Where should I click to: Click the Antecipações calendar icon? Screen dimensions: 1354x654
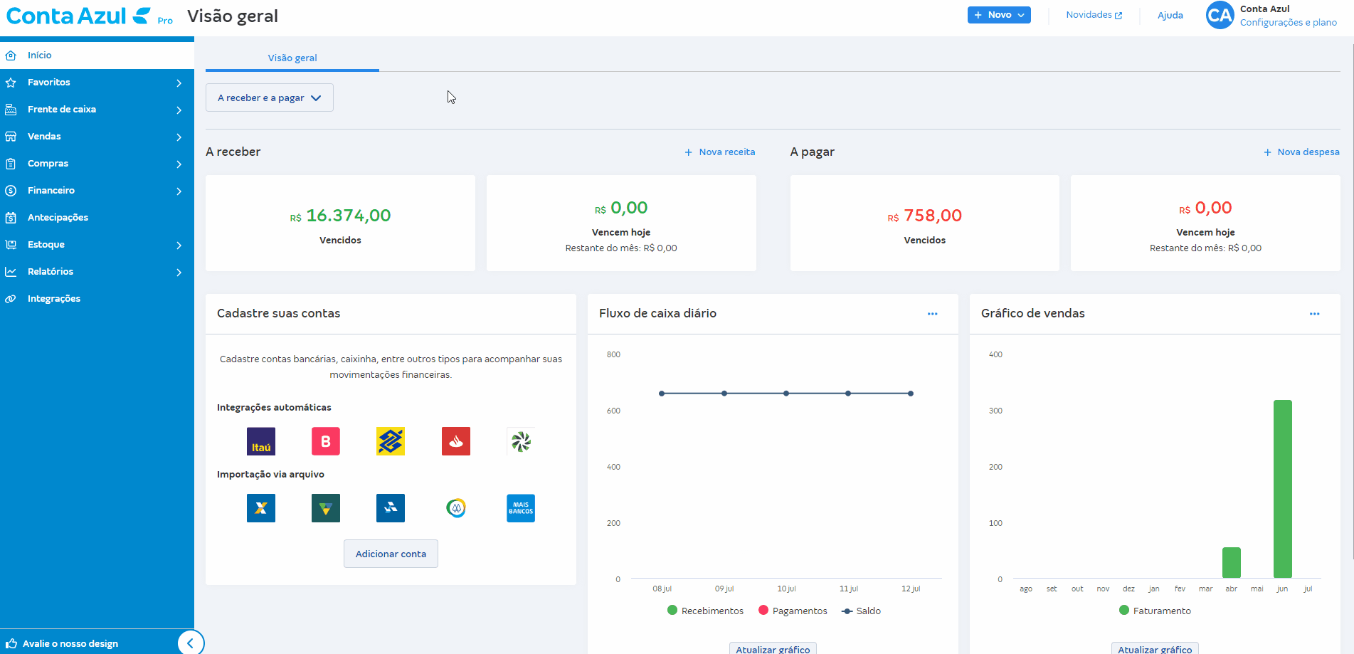tap(11, 218)
